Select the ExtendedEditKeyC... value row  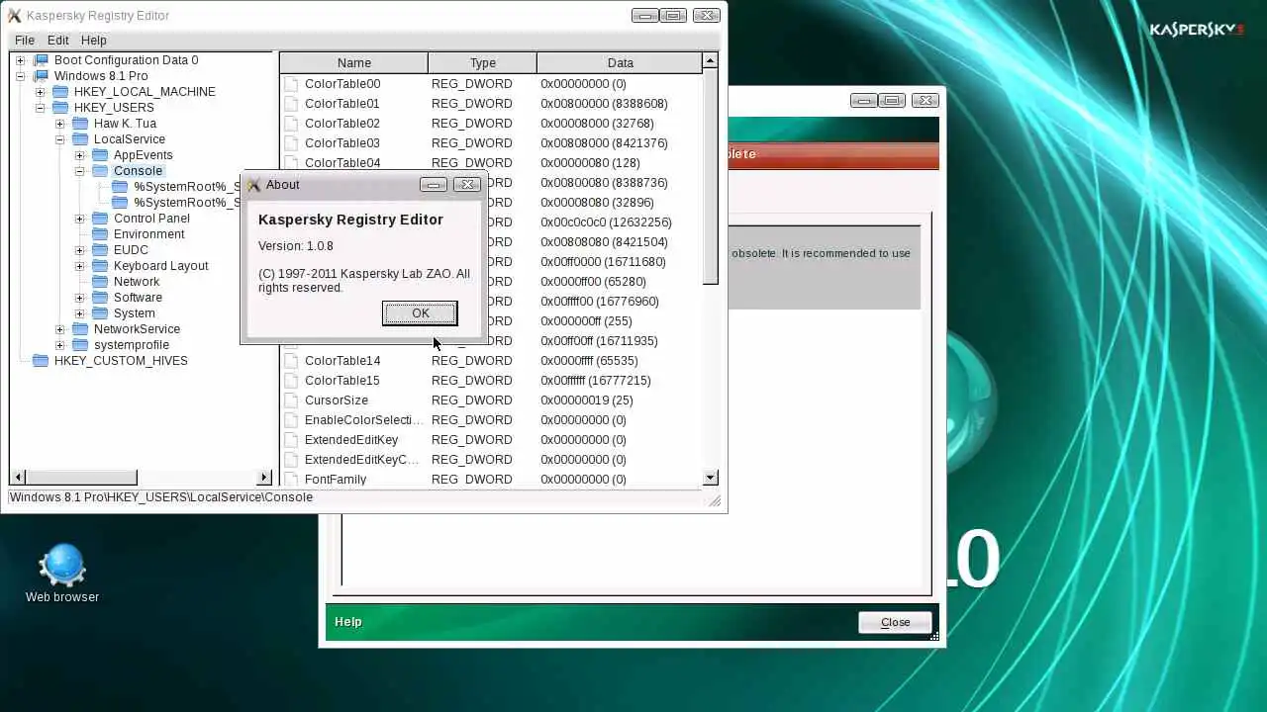491,460
